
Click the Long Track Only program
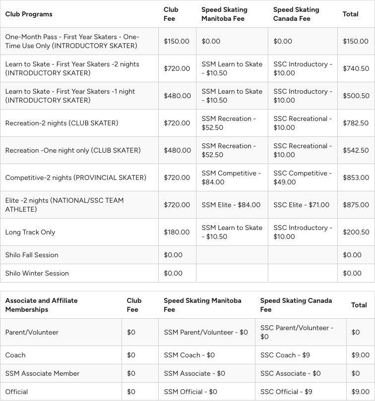30,232
